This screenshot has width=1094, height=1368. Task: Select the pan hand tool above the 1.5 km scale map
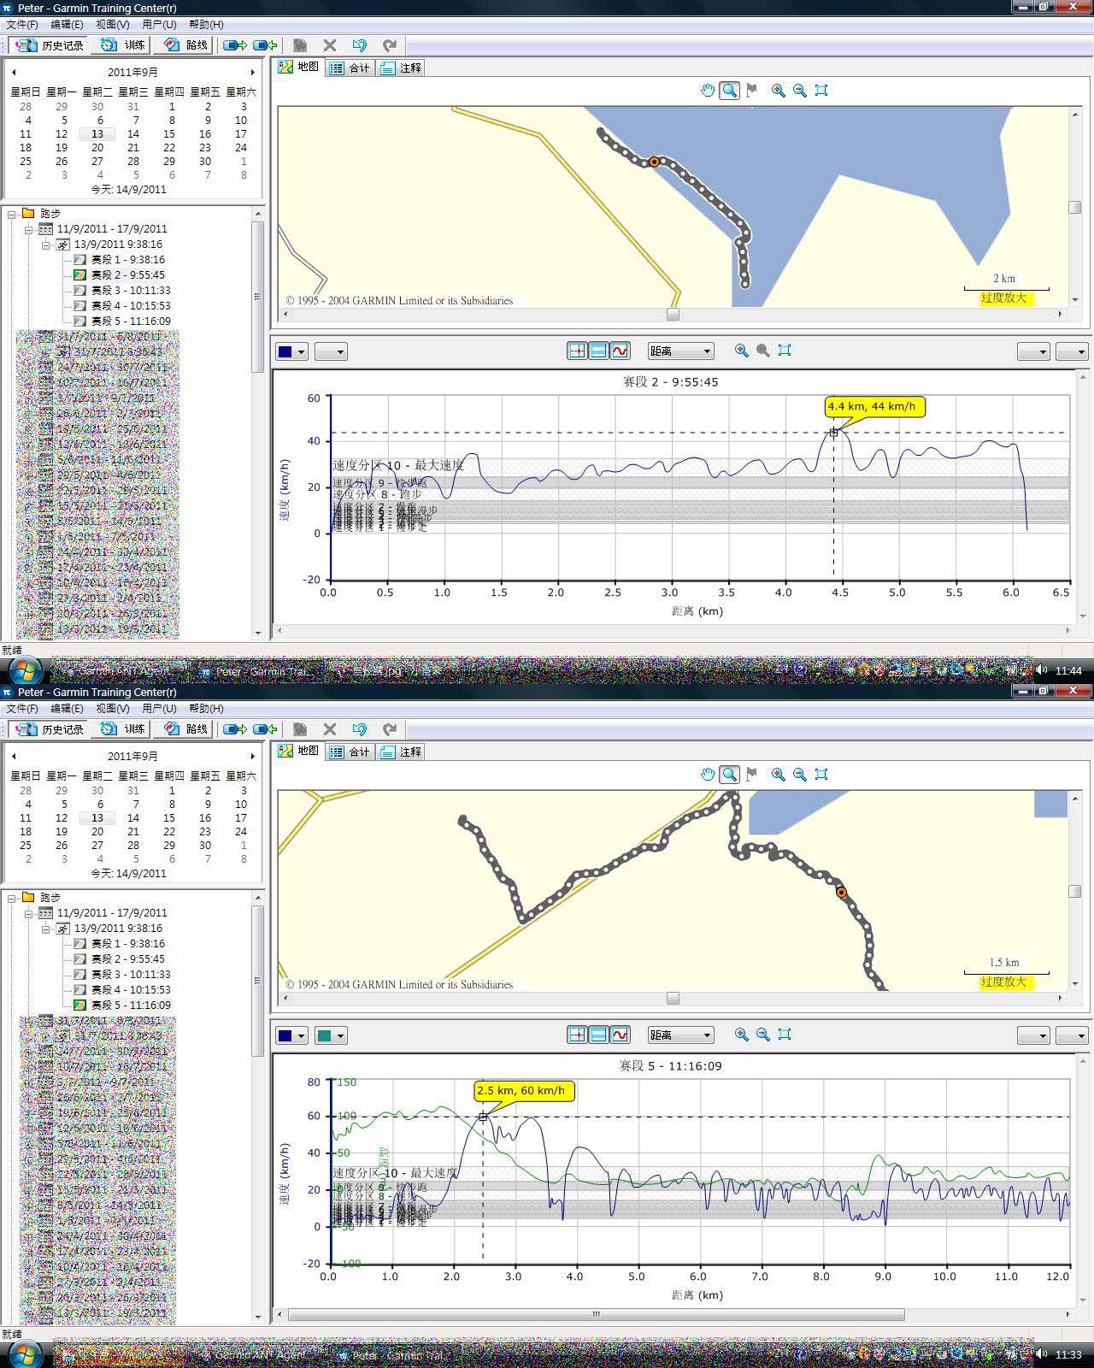708,774
